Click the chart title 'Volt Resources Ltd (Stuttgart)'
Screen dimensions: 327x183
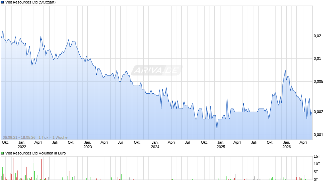pos(31,2)
